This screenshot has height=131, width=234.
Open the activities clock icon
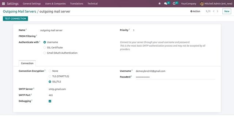(174, 4)
